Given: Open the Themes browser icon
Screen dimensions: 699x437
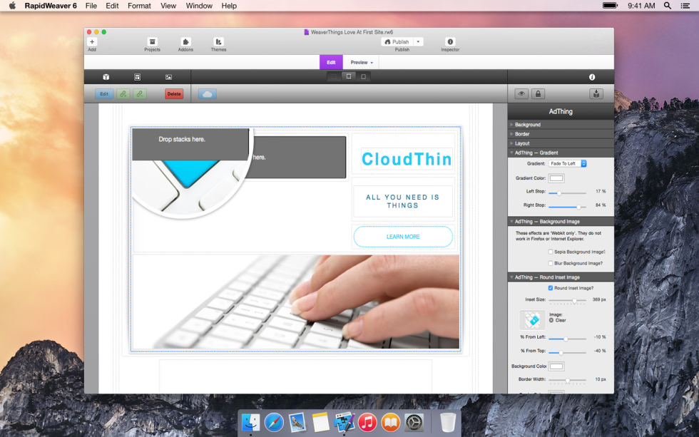Looking at the screenshot, I should [218, 42].
